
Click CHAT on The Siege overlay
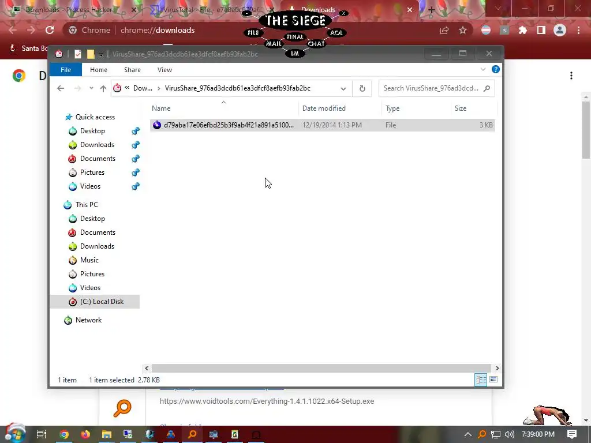316,44
